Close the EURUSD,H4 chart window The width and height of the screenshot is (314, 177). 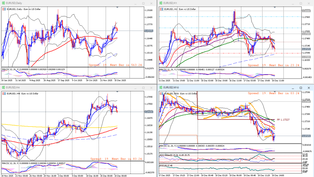click(x=152, y=87)
